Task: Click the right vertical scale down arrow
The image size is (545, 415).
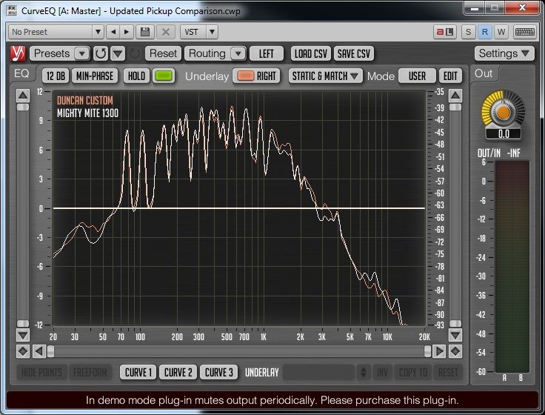Action: pyautogui.click(x=455, y=336)
